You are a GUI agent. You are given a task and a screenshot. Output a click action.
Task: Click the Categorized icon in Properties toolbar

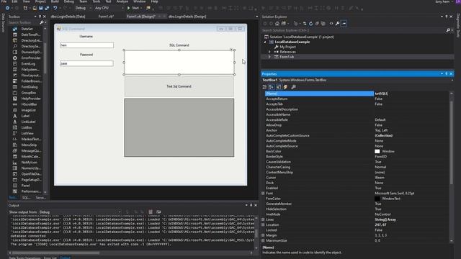point(264,87)
